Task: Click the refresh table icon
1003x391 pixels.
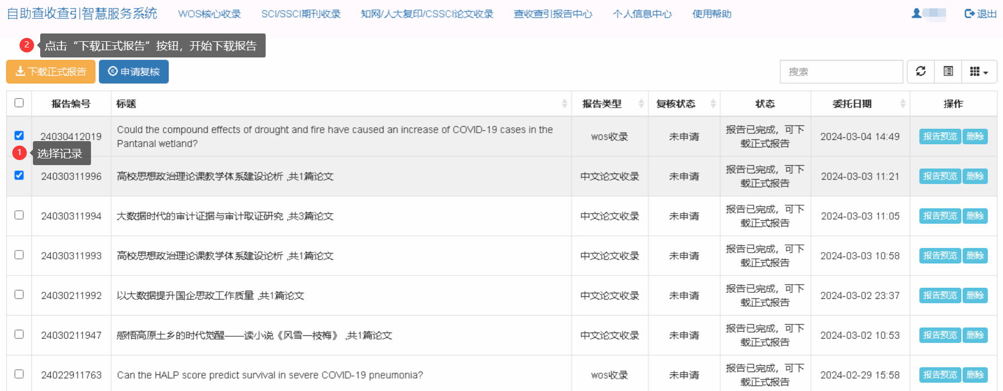Action: [x=920, y=71]
